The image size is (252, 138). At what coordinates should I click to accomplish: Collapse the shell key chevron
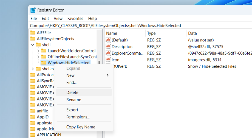click(x=33, y=45)
